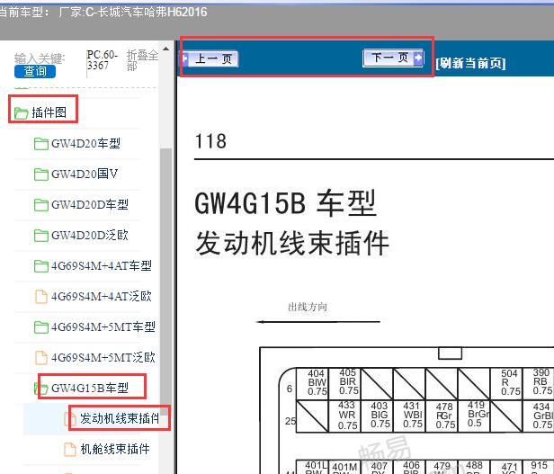This screenshot has width=554, height=474.
Task: Click the 查询 search button
Action: (x=35, y=71)
